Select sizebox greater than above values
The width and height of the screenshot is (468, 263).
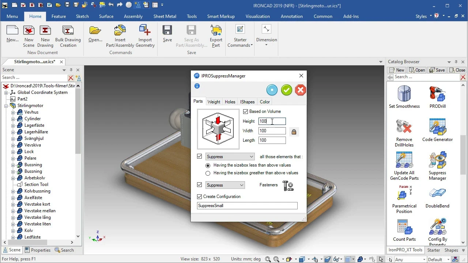click(x=208, y=173)
